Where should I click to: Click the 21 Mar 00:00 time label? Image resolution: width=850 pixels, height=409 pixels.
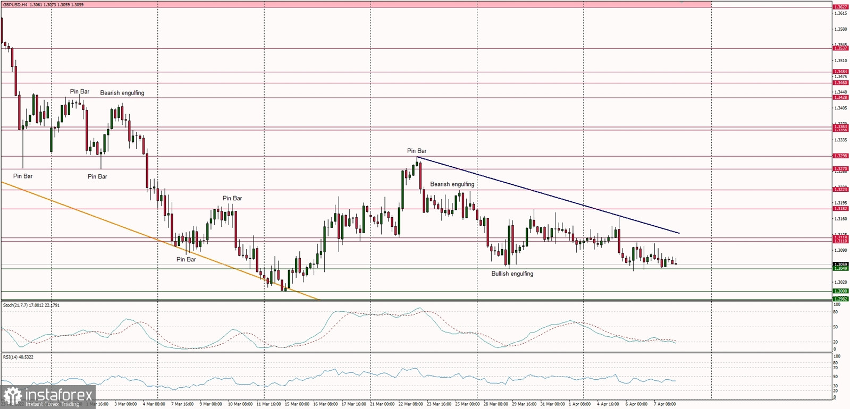coord(382,404)
